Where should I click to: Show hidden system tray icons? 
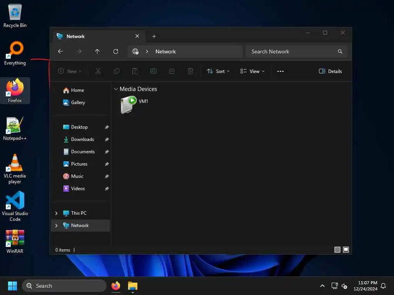point(322,286)
